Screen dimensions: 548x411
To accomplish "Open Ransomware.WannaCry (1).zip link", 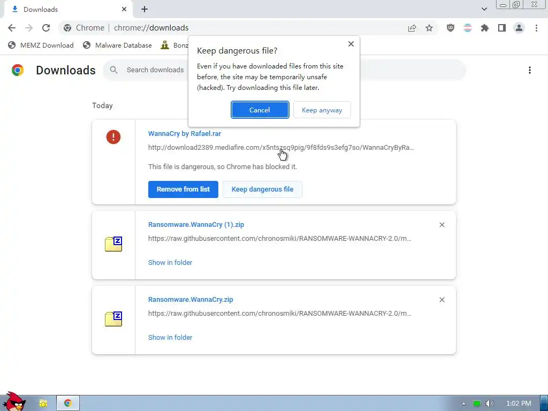I will point(196,224).
